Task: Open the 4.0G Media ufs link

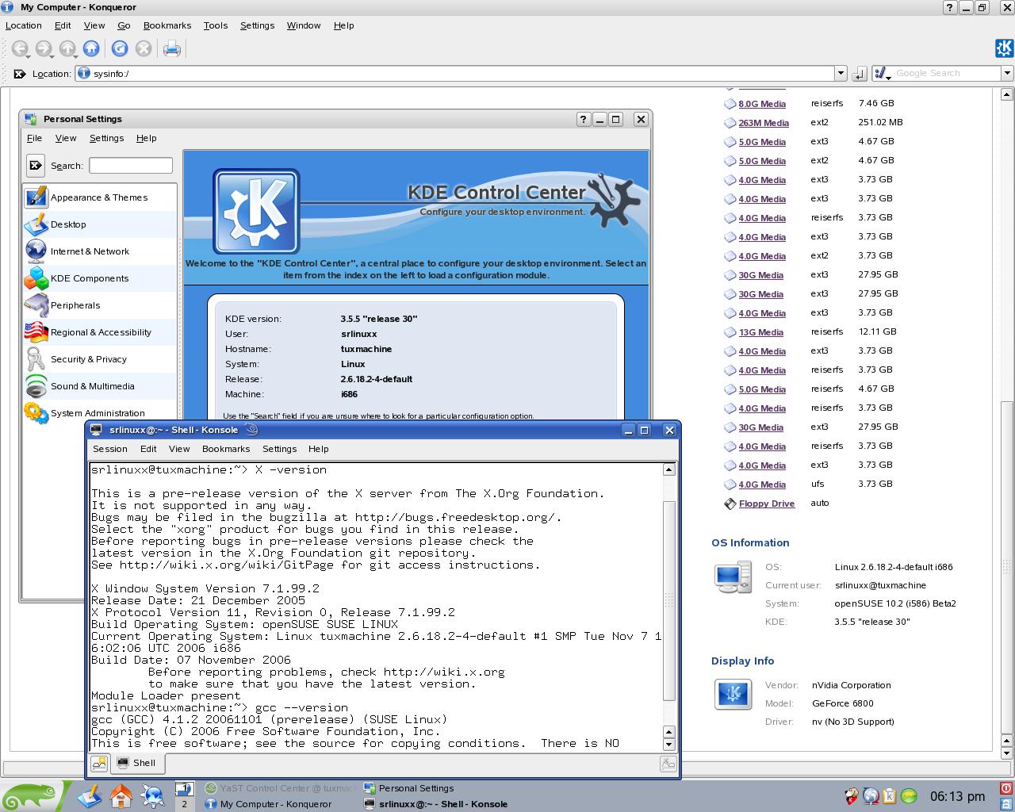Action: click(762, 485)
